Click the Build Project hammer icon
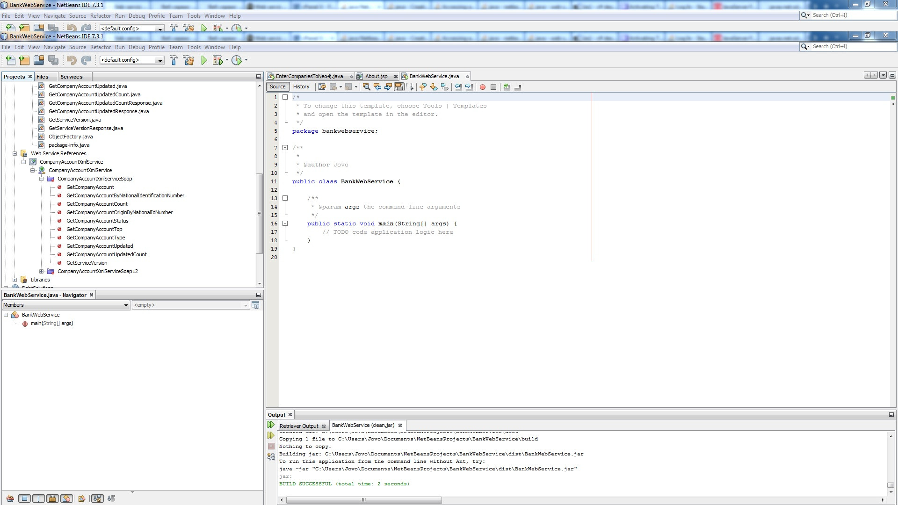898x505 pixels. 174,60
